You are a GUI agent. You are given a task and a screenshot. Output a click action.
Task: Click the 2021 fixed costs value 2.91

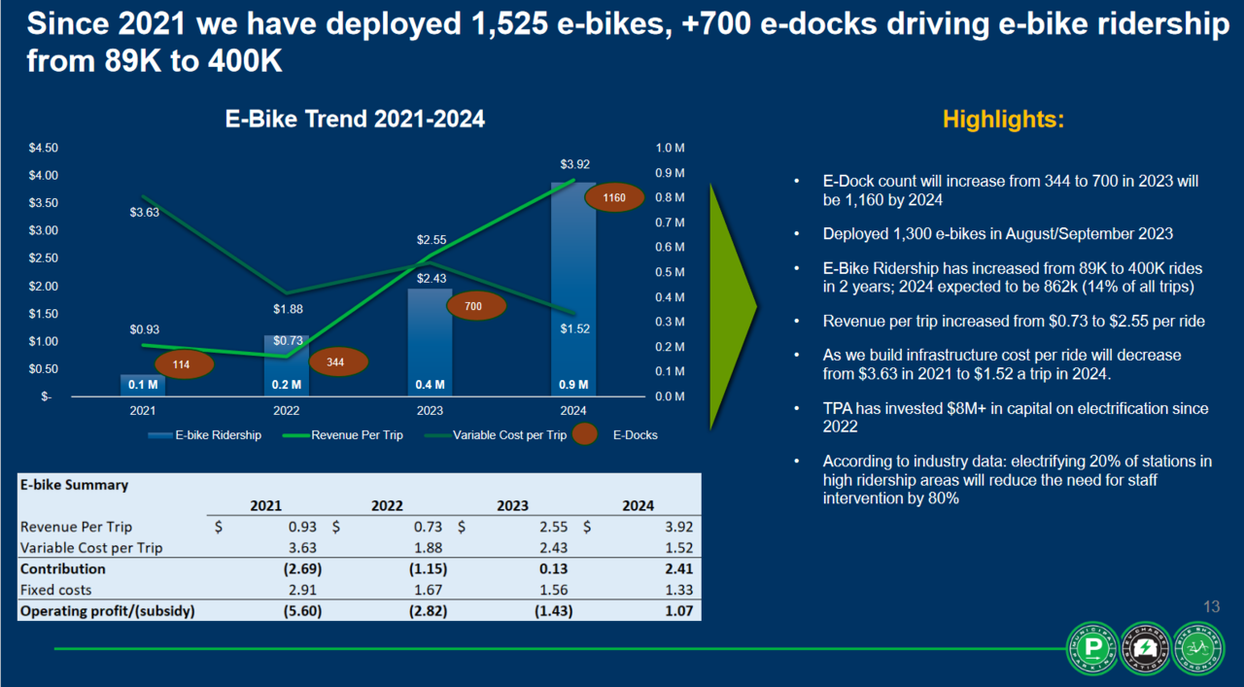[x=303, y=590]
